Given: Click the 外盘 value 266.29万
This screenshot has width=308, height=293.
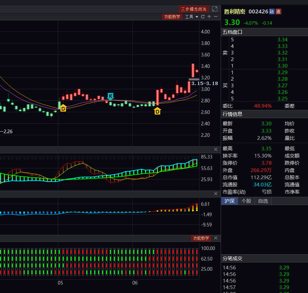Looking at the screenshot, I should (x=261, y=170).
